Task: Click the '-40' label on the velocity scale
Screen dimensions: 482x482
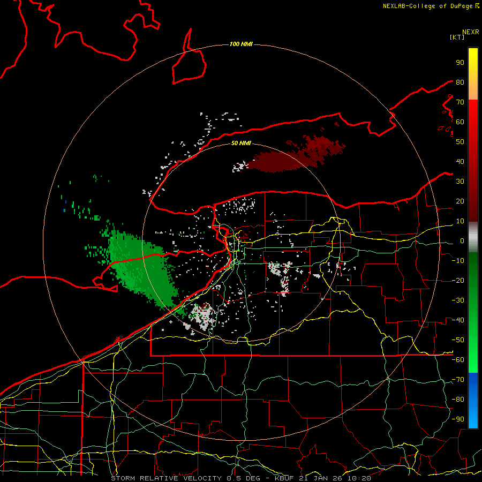Action: [458, 320]
